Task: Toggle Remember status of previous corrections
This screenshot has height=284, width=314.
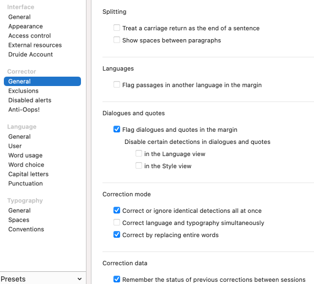Action: point(117,279)
